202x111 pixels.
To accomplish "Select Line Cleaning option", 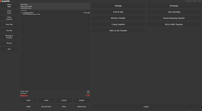I will point(174,12).
